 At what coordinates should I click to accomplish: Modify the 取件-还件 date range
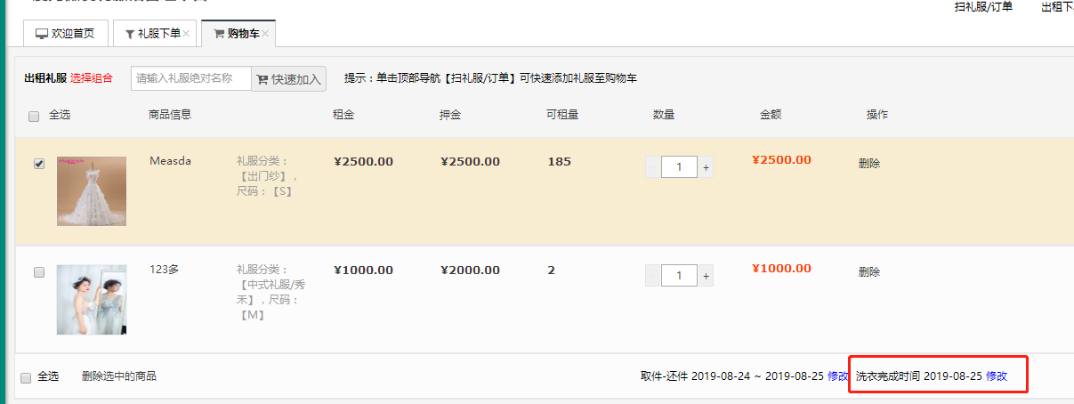pyautogui.click(x=838, y=376)
